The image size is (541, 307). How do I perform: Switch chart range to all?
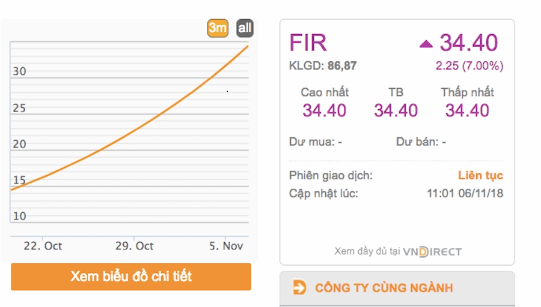pos(245,28)
